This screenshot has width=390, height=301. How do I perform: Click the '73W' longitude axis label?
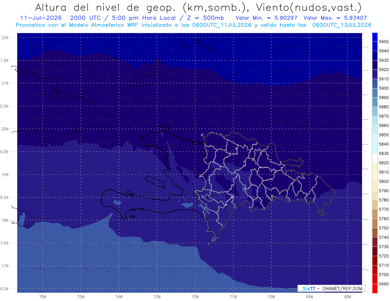coord(157,296)
